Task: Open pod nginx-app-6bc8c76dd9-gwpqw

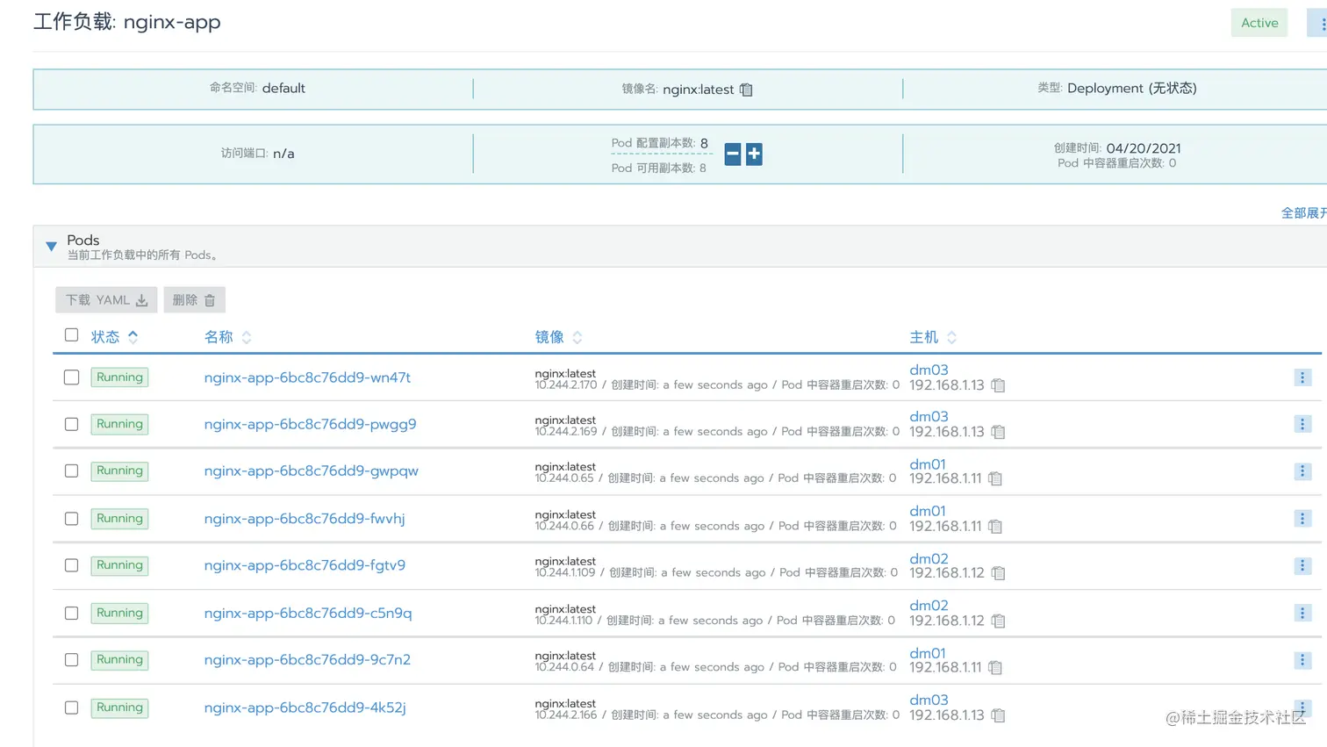Action: pyautogui.click(x=312, y=471)
